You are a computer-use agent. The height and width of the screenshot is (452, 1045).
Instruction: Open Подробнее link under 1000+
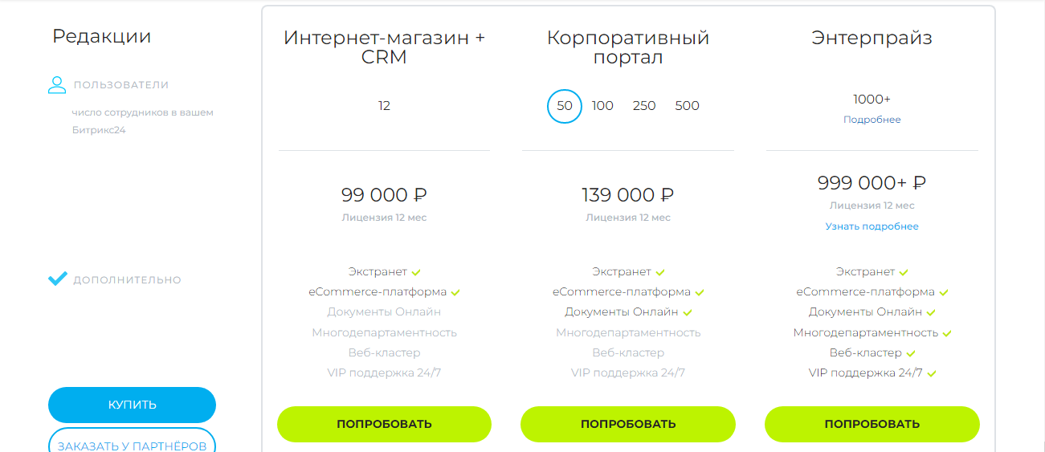(872, 120)
